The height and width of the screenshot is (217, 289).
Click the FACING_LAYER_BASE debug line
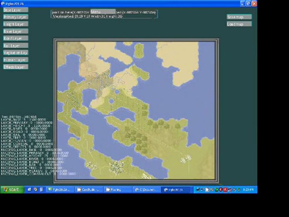31,150
